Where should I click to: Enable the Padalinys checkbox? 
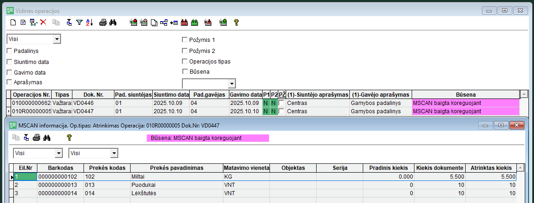click(x=10, y=51)
